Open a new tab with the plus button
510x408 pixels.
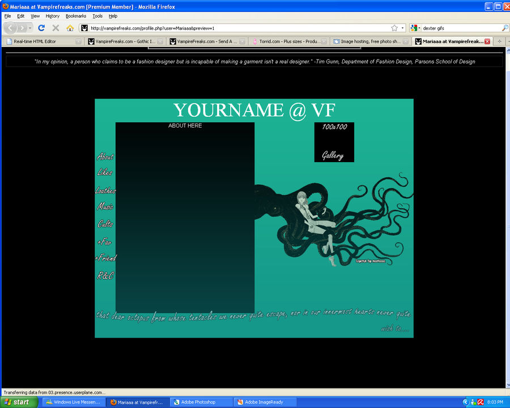[x=500, y=41]
